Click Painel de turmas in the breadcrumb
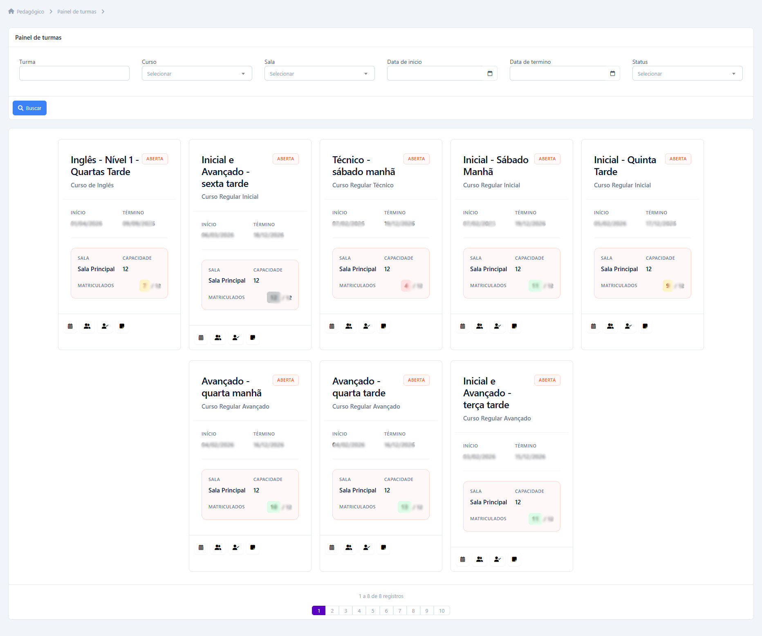The width and height of the screenshot is (762, 636). click(x=76, y=11)
